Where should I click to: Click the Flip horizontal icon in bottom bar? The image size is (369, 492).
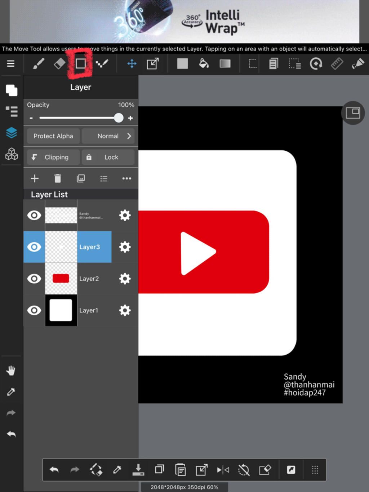[x=223, y=470]
